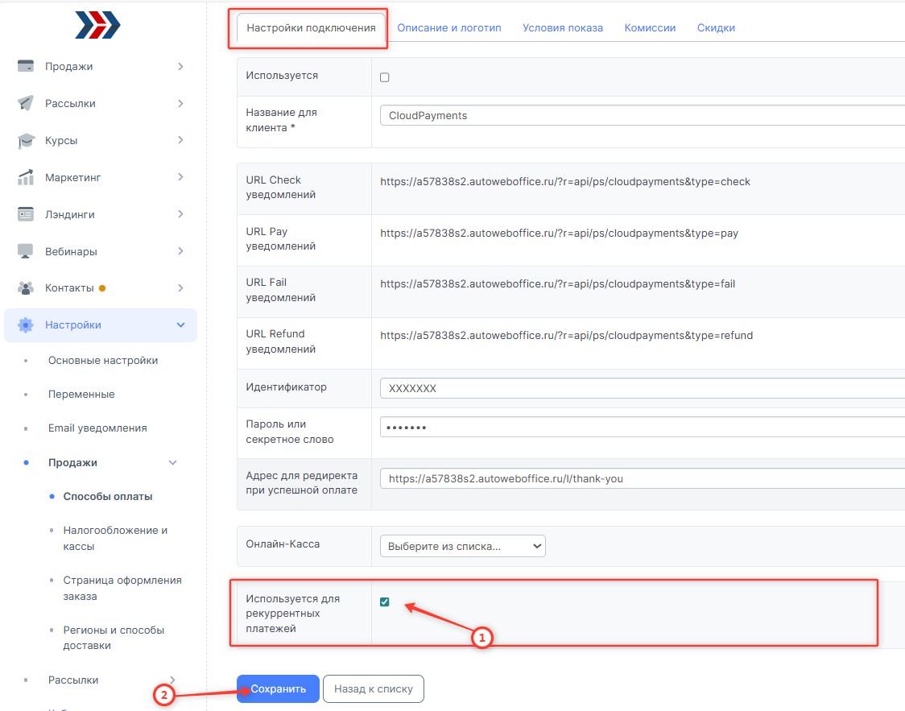Click the AutoWebOffice logo at top

click(x=97, y=26)
